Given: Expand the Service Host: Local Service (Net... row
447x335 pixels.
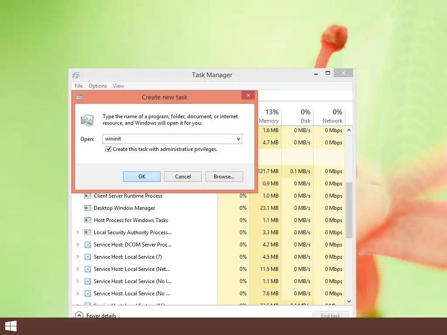Looking at the screenshot, I should 78,269.
